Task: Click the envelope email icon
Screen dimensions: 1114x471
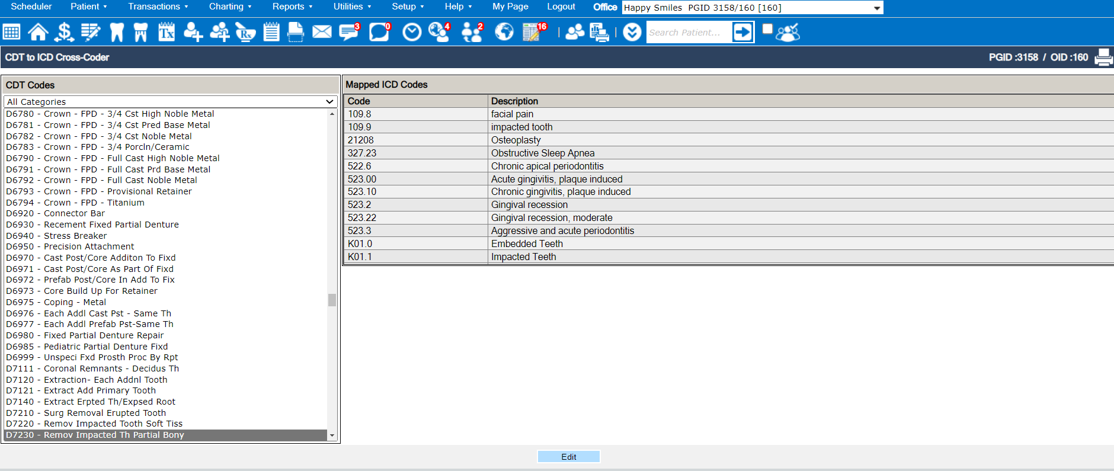Action: 322,32
